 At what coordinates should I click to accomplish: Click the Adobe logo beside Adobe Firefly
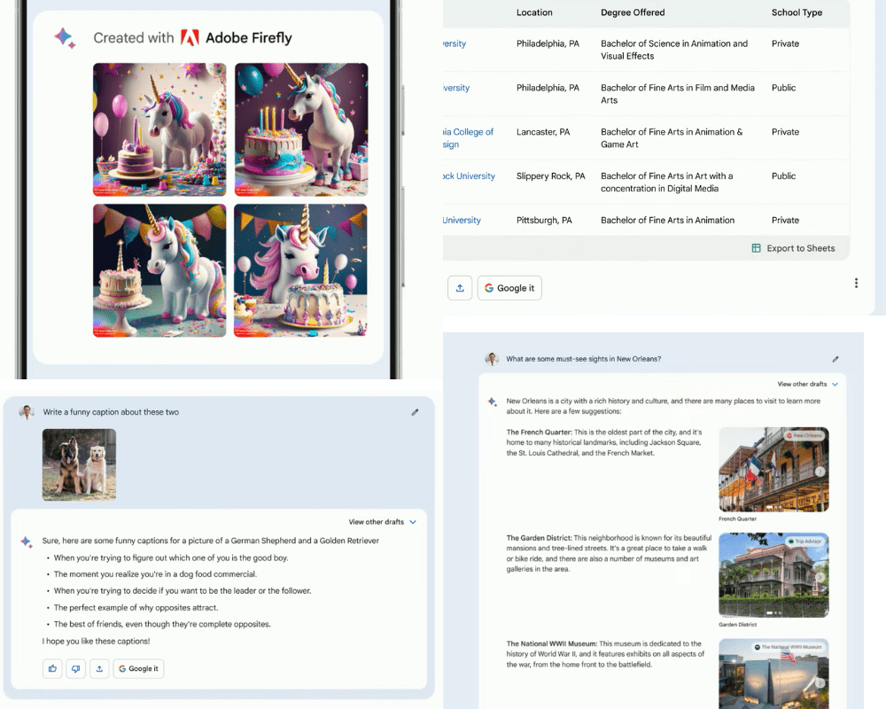(190, 38)
